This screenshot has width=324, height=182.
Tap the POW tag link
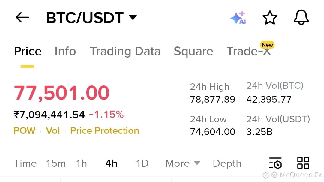point(25,130)
